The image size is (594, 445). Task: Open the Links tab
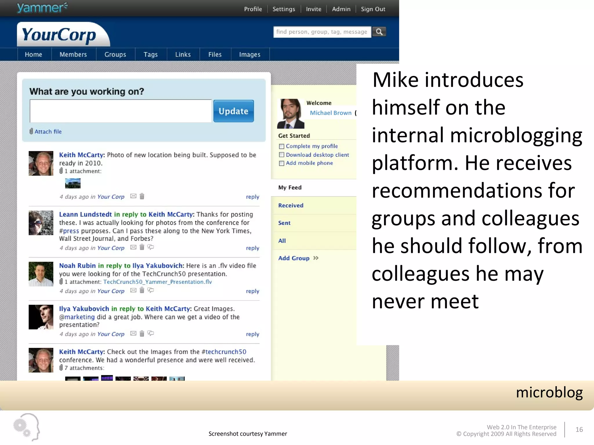[183, 54]
